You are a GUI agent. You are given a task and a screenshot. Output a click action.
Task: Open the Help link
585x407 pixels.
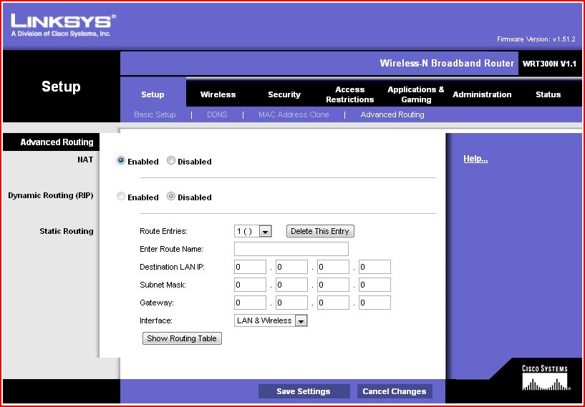(475, 159)
